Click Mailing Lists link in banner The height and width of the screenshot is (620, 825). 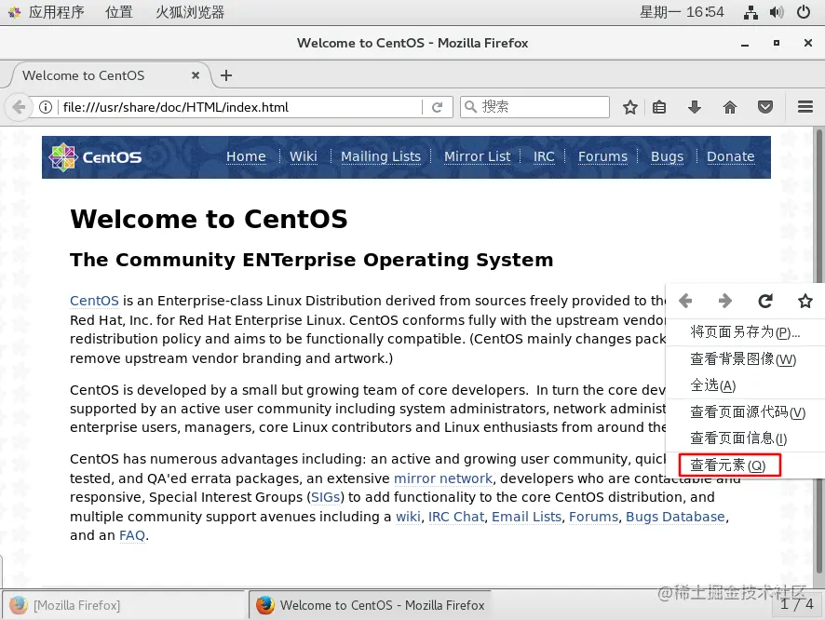[x=381, y=156]
